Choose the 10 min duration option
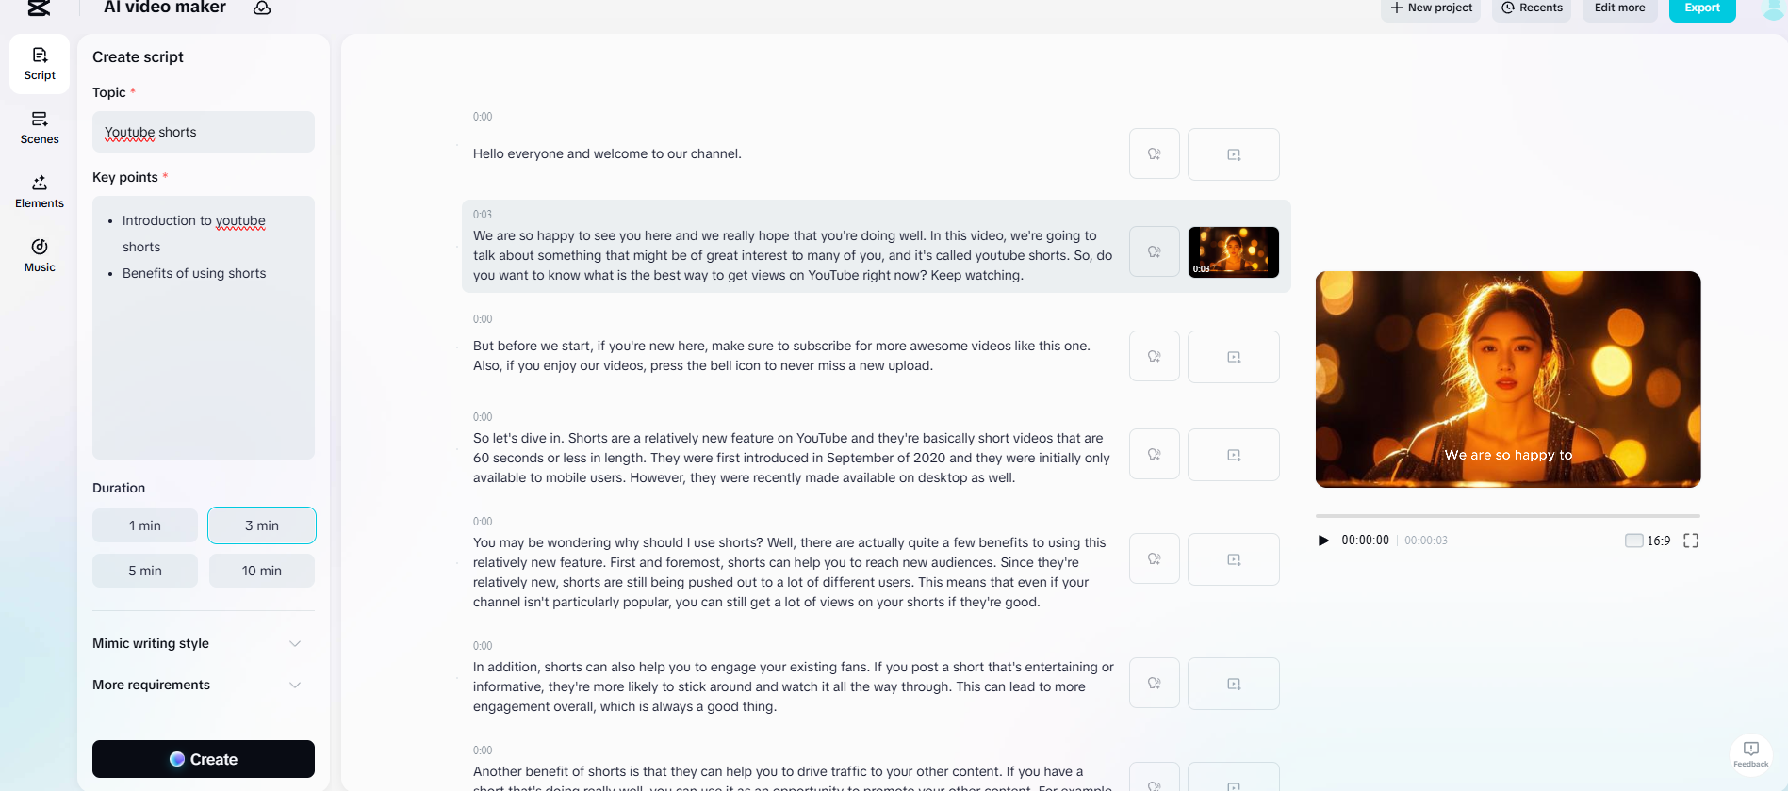Image resolution: width=1788 pixels, height=791 pixels. (x=261, y=571)
